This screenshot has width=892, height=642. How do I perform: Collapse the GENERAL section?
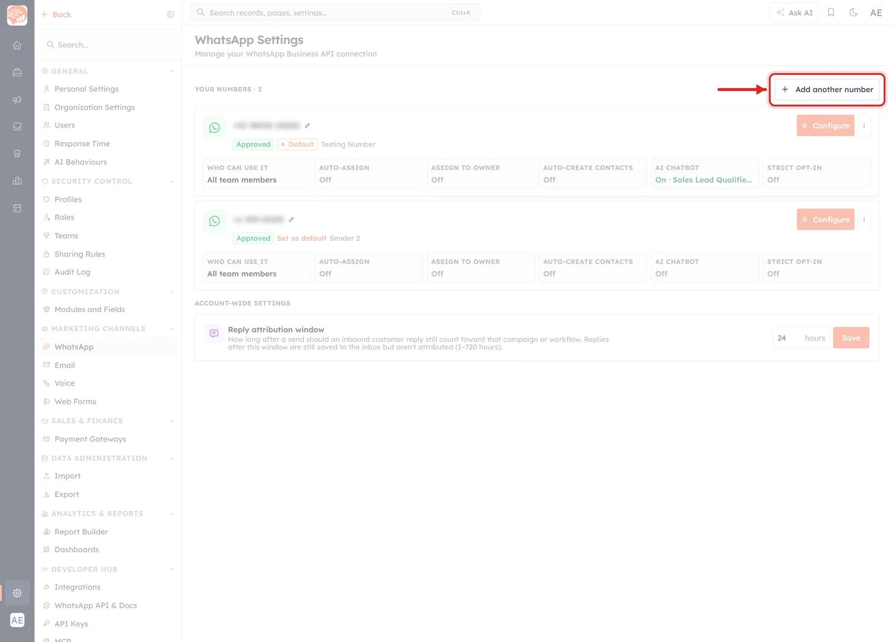(x=172, y=71)
